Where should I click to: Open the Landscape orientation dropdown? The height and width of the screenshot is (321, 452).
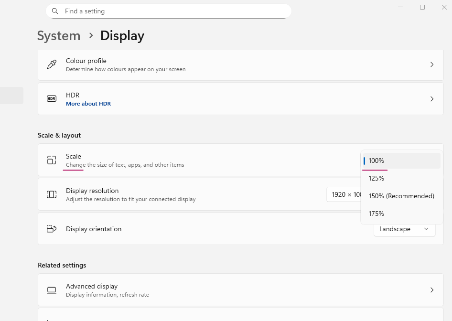coord(404,229)
